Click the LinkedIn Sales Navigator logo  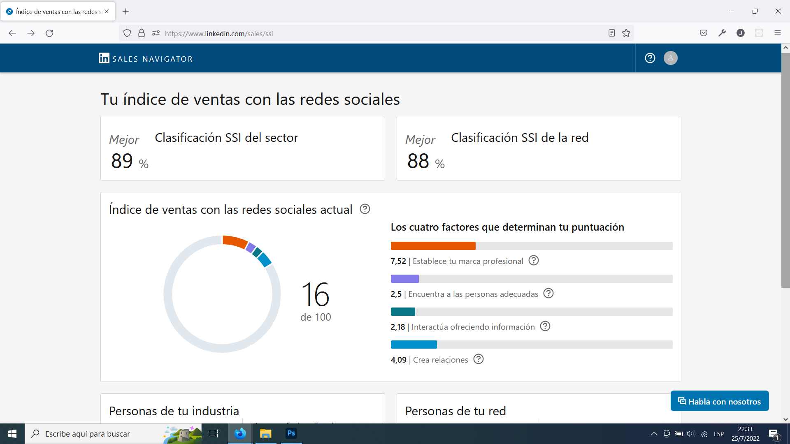146,58
